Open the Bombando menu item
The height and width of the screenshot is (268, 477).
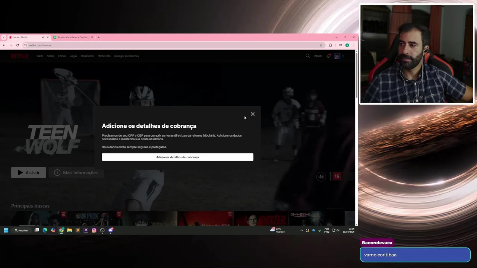(88, 56)
